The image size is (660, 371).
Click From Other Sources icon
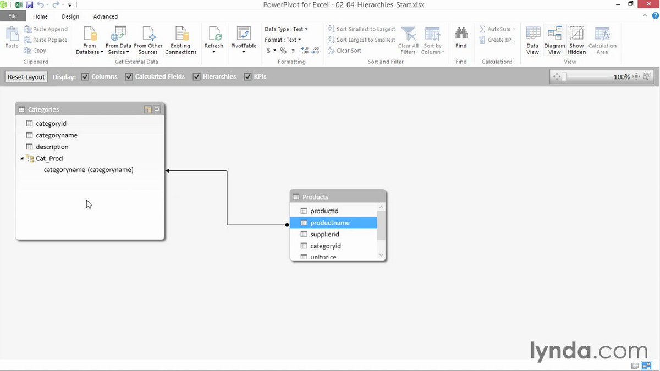(x=148, y=34)
